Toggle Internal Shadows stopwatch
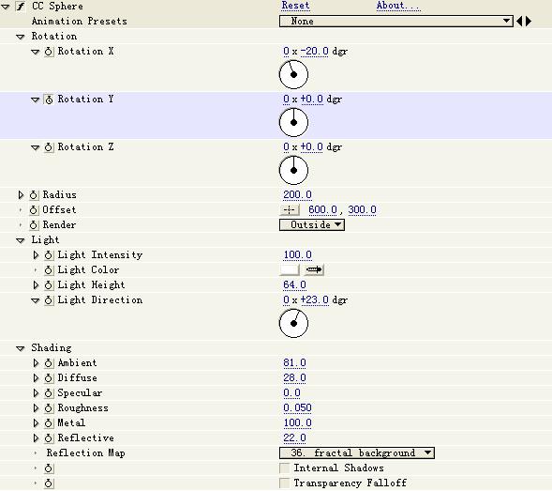Image resolution: width=552 pixels, height=491 pixels. (x=49, y=468)
